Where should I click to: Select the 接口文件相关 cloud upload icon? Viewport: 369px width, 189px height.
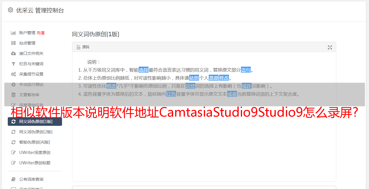point(13,53)
